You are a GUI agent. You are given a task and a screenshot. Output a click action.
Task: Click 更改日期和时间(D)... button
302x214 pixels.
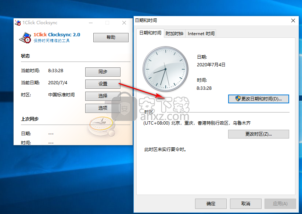coord(259,99)
